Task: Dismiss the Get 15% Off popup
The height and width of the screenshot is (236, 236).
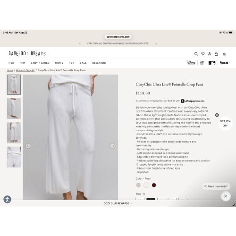Action: [x=217, y=115]
